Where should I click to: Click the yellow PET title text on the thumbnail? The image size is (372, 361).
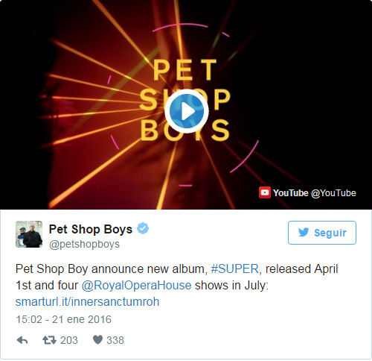(x=185, y=70)
